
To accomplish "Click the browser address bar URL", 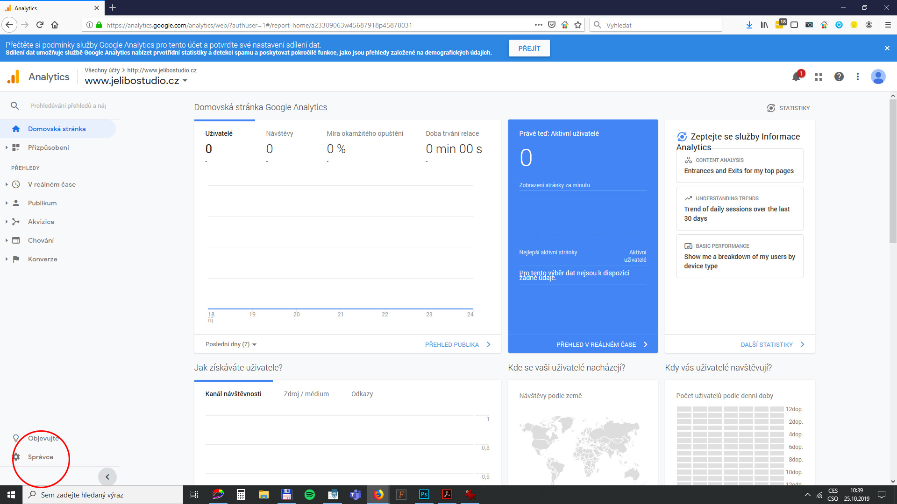I will [x=259, y=25].
